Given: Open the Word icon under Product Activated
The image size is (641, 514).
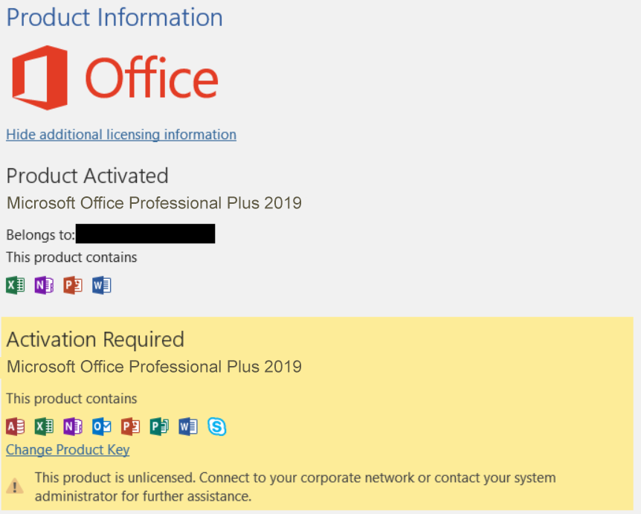Looking at the screenshot, I should point(102,285).
